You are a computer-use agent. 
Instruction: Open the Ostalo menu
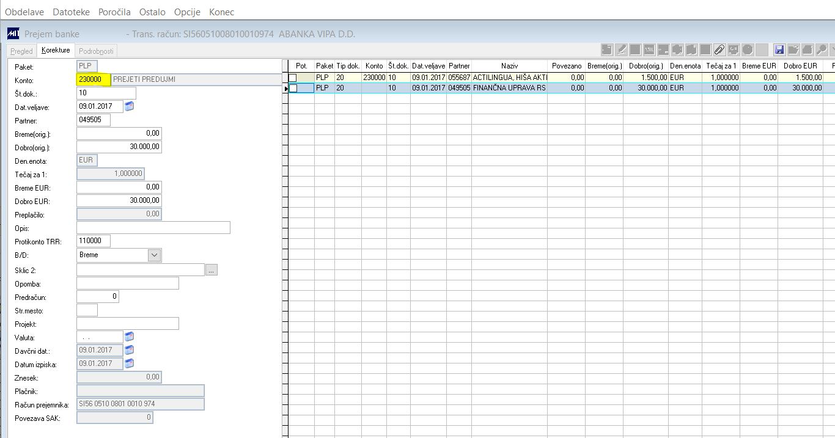click(152, 12)
